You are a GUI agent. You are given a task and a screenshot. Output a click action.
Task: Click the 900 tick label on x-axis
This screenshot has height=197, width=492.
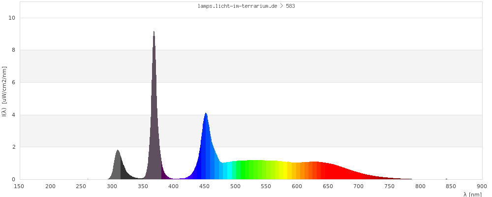pos(482,186)
